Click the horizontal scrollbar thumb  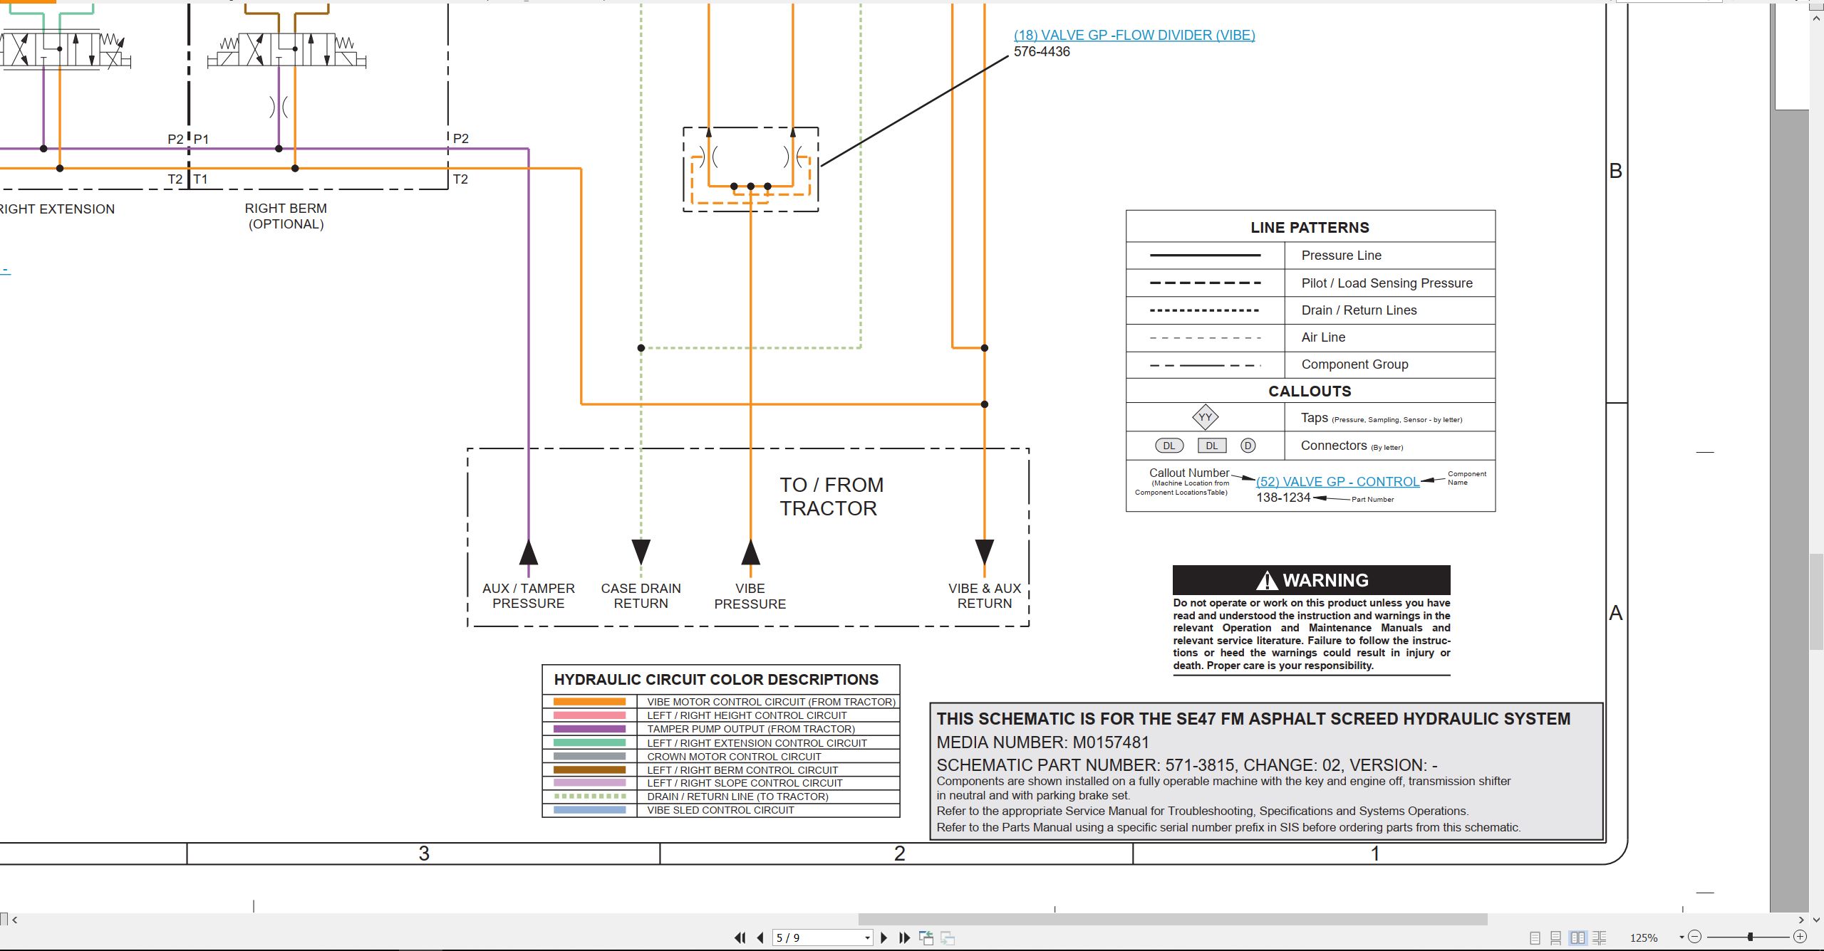(1173, 920)
